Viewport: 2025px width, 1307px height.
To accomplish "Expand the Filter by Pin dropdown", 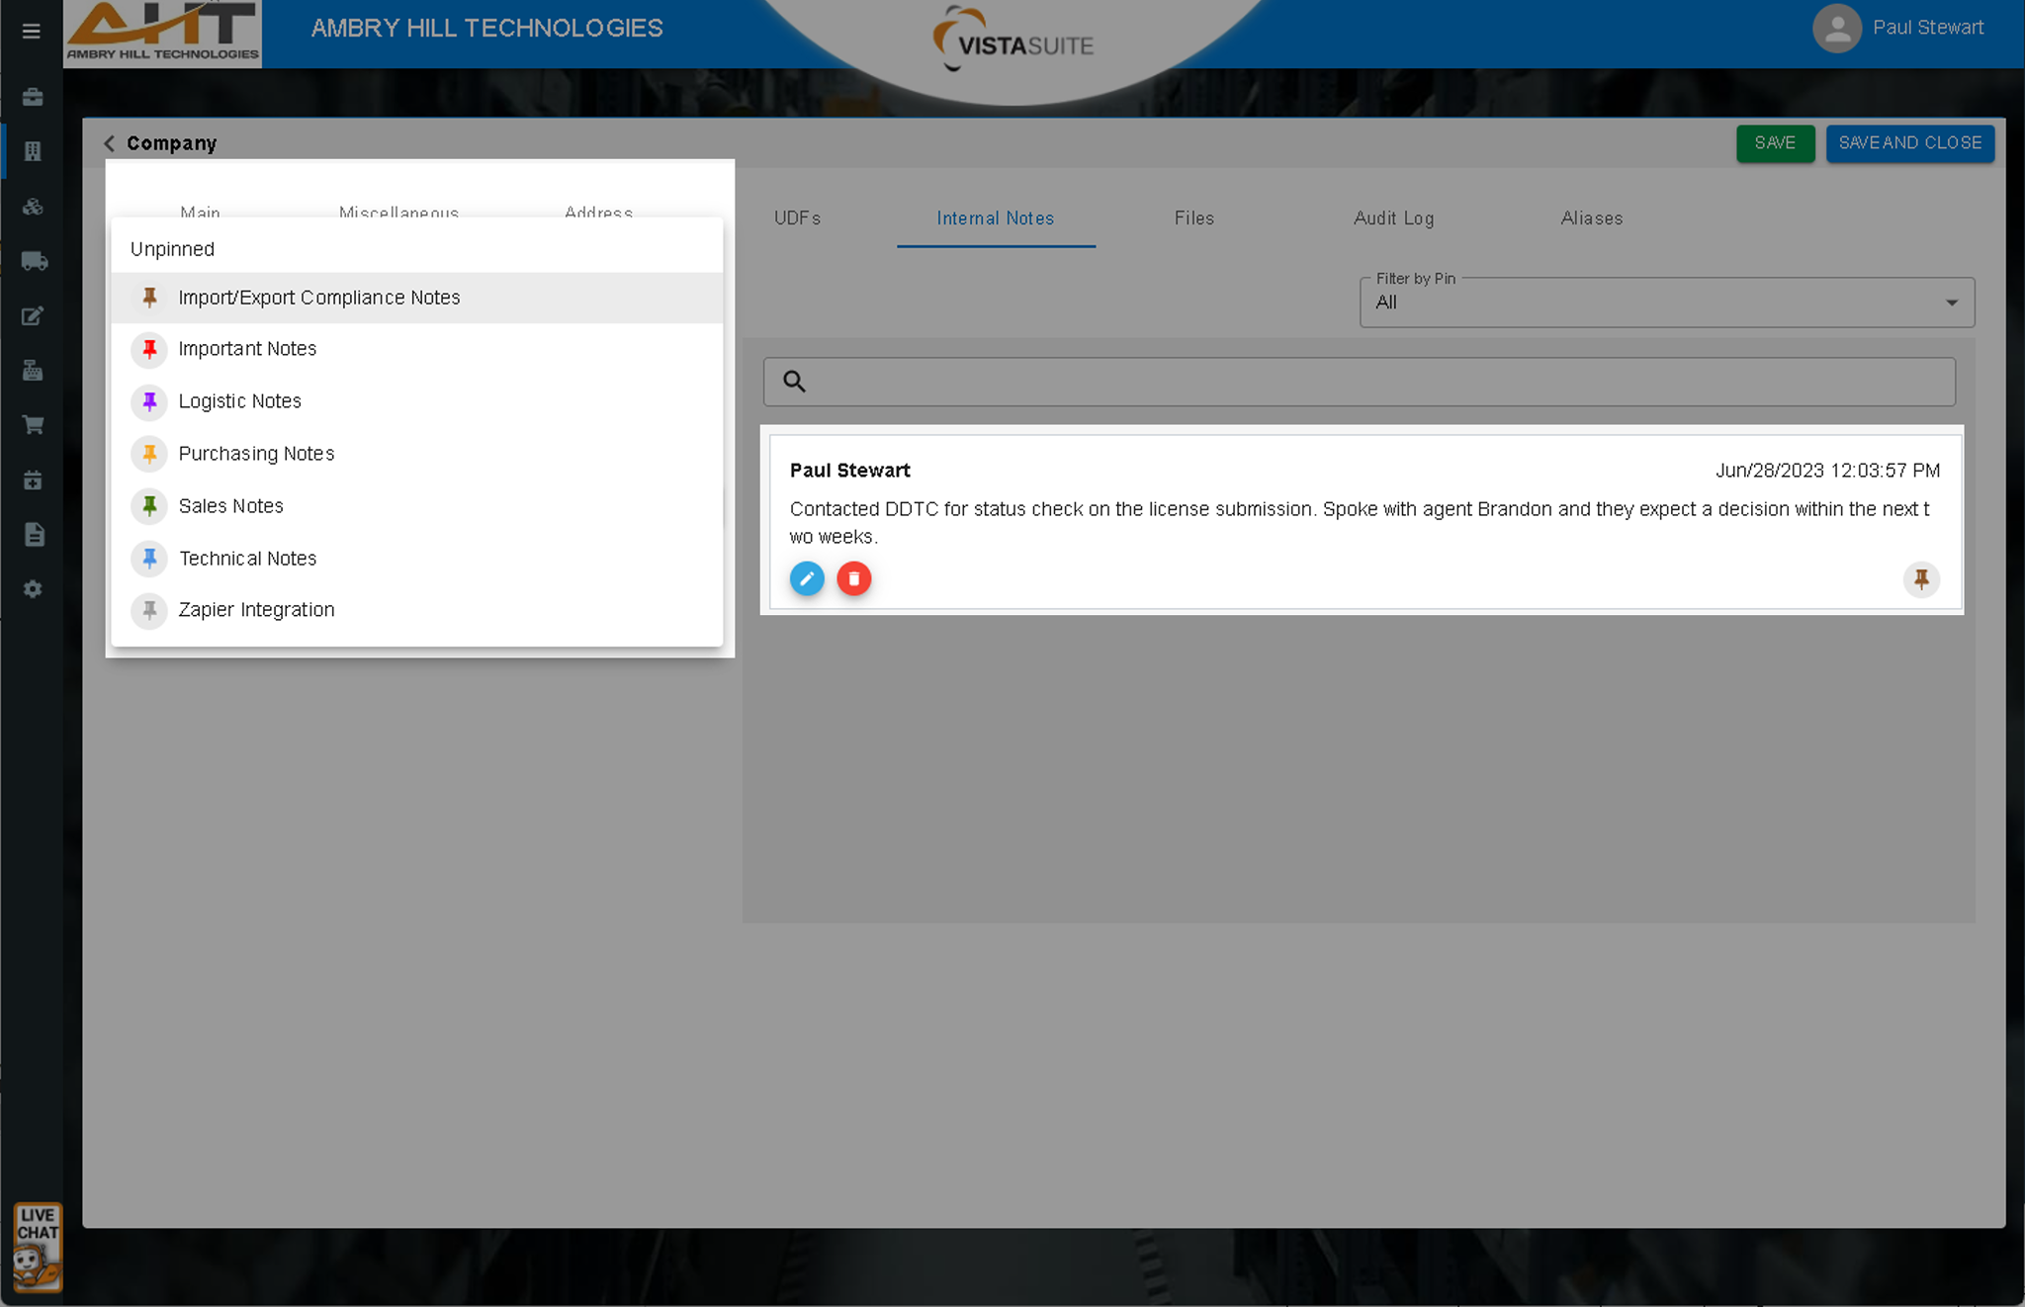I will 1666,303.
